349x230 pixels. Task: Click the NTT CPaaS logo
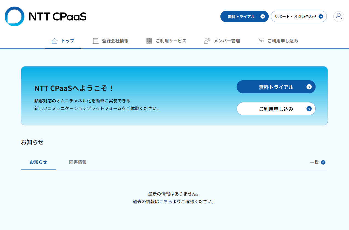pos(46,16)
